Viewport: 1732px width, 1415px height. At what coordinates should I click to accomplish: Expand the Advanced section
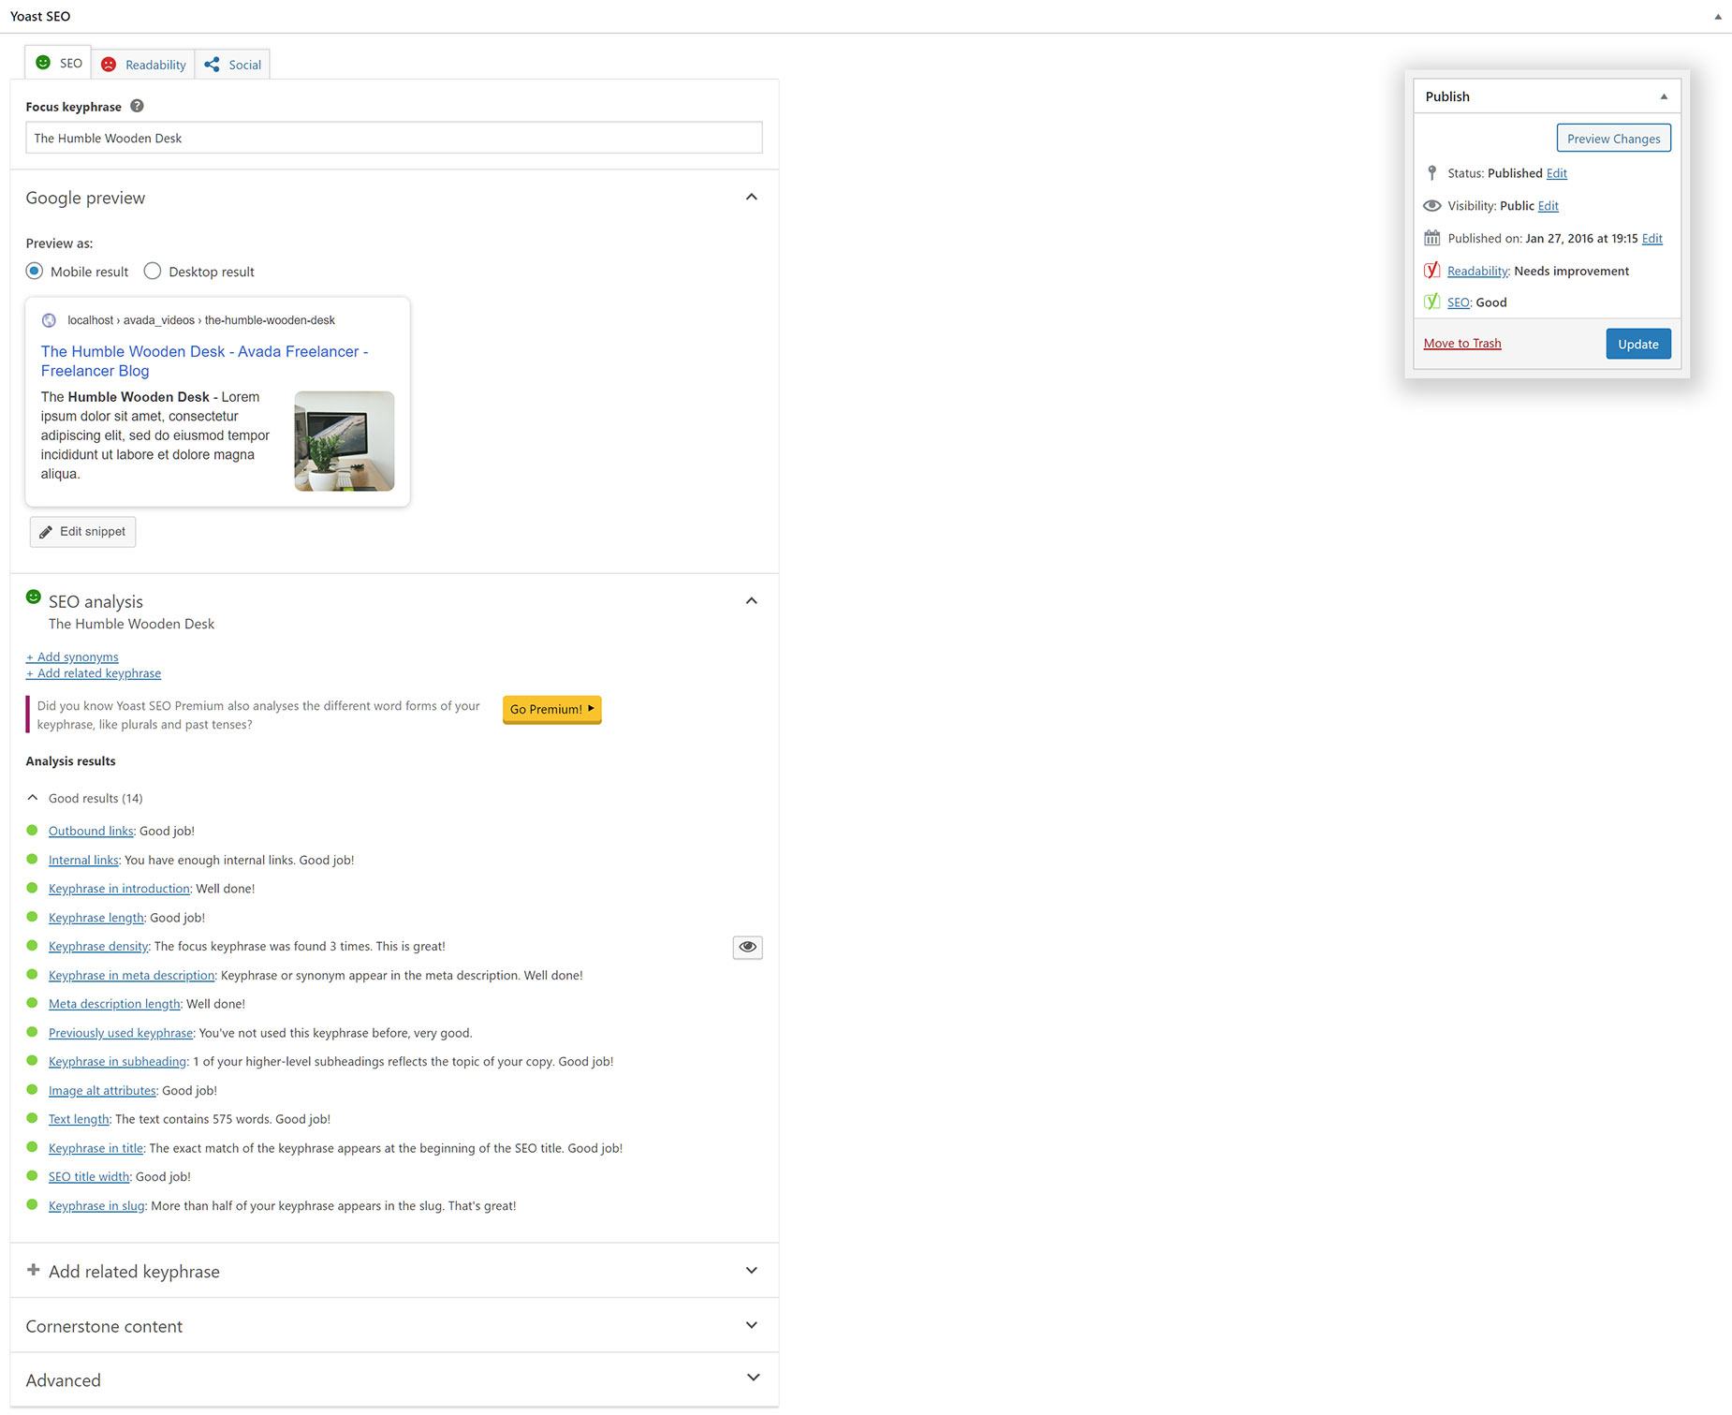point(753,1378)
